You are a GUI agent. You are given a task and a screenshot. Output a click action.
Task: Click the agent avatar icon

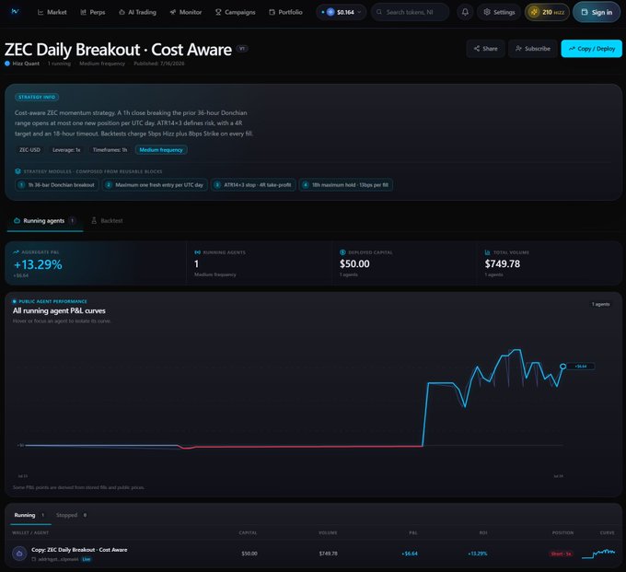point(19,554)
